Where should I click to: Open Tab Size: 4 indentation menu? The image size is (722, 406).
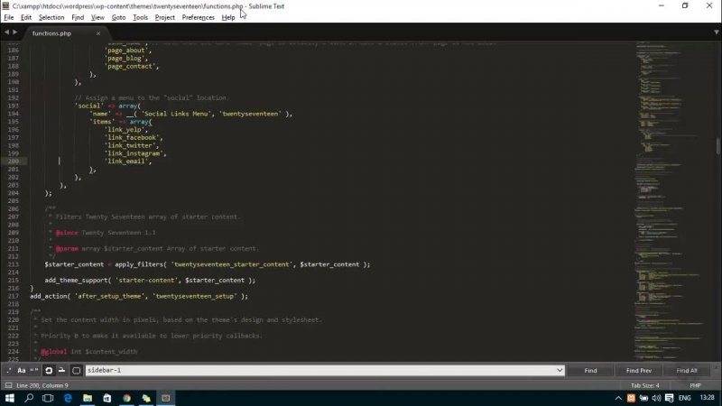(644, 385)
